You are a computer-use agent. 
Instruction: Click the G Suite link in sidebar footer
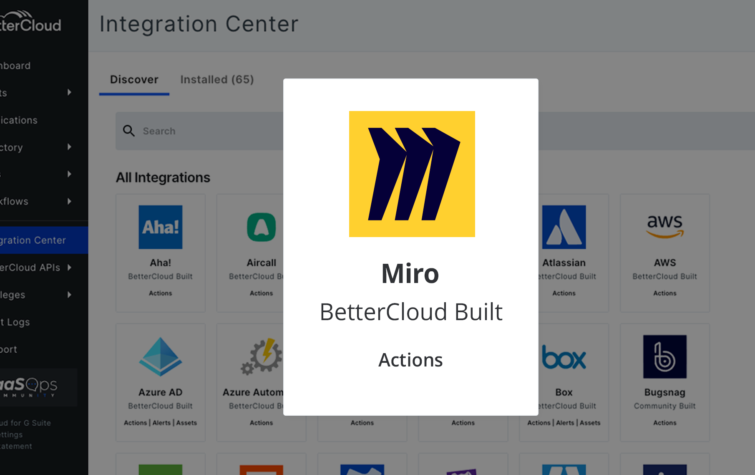(x=25, y=423)
